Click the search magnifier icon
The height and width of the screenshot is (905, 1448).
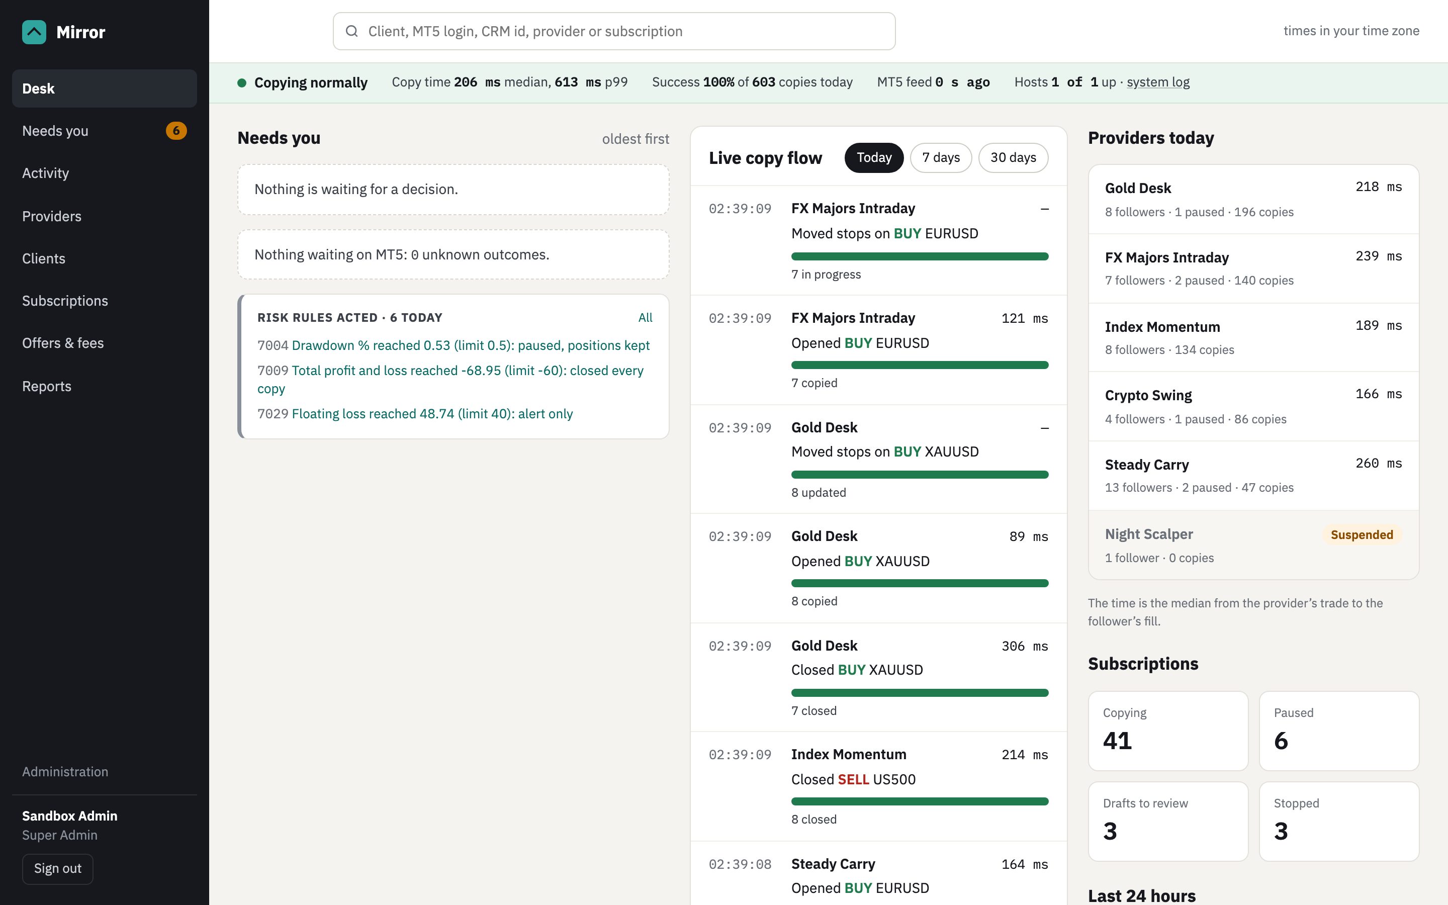click(x=352, y=31)
